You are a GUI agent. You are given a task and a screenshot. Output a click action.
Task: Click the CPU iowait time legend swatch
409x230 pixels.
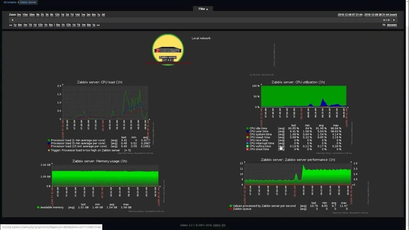point(247,137)
